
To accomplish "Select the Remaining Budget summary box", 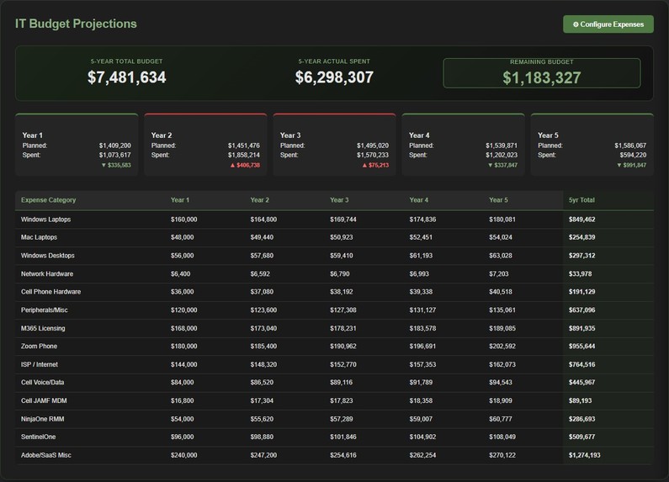I will (x=541, y=73).
